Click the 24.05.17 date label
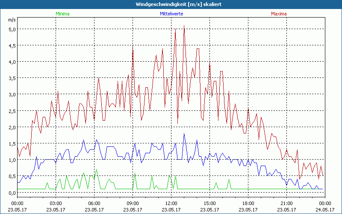This screenshot has width=342, height=214. 325,210
